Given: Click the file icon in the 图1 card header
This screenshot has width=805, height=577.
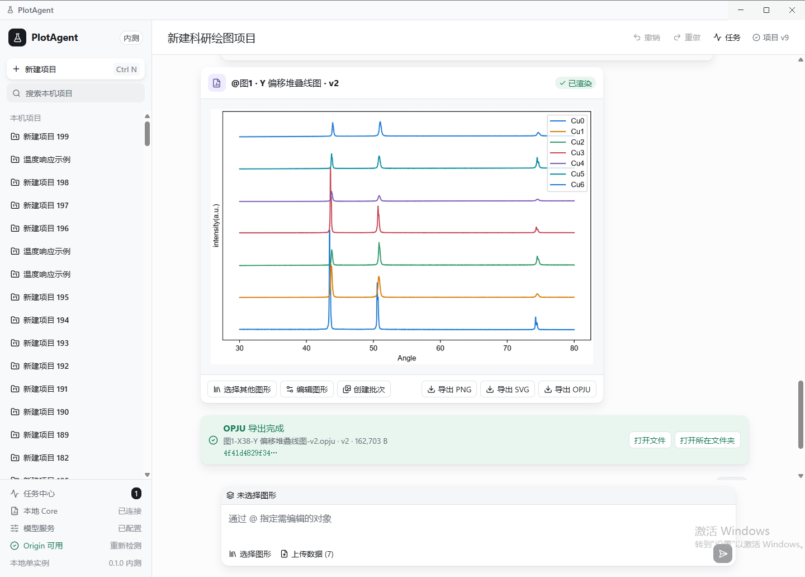Looking at the screenshot, I should [x=217, y=83].
